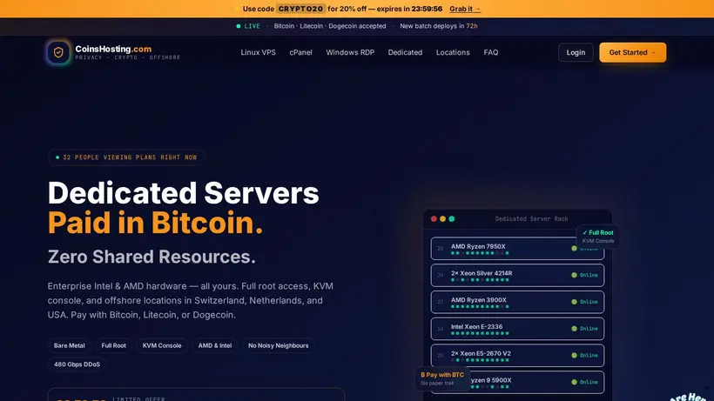Follow the Grab it promo link
Screen dimensions: 714x401
tap(465, 9)
